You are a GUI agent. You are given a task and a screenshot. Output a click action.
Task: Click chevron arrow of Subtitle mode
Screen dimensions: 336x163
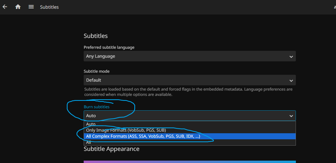pos(291,81)
